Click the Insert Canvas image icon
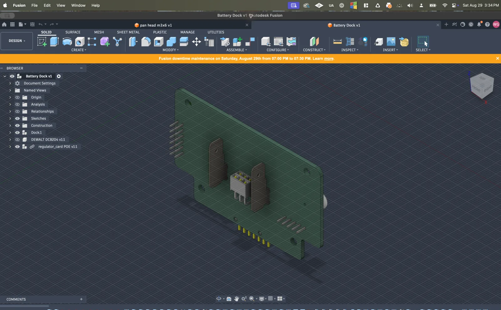 point(391,42)
